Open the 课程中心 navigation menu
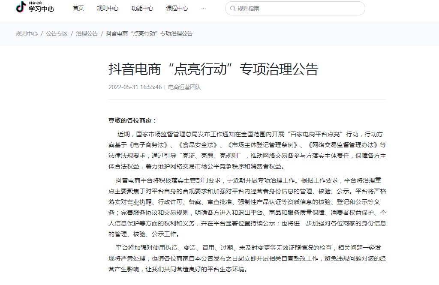This screenshot has height=285, width=439. pos(177,9)
